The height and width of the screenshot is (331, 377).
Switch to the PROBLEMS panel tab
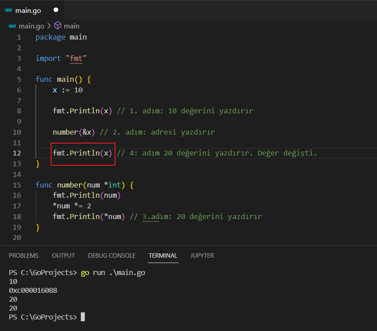(x=24, y=255)
